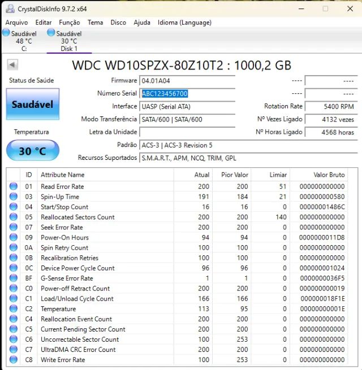Click the Saudável health status button

point(33,105)
